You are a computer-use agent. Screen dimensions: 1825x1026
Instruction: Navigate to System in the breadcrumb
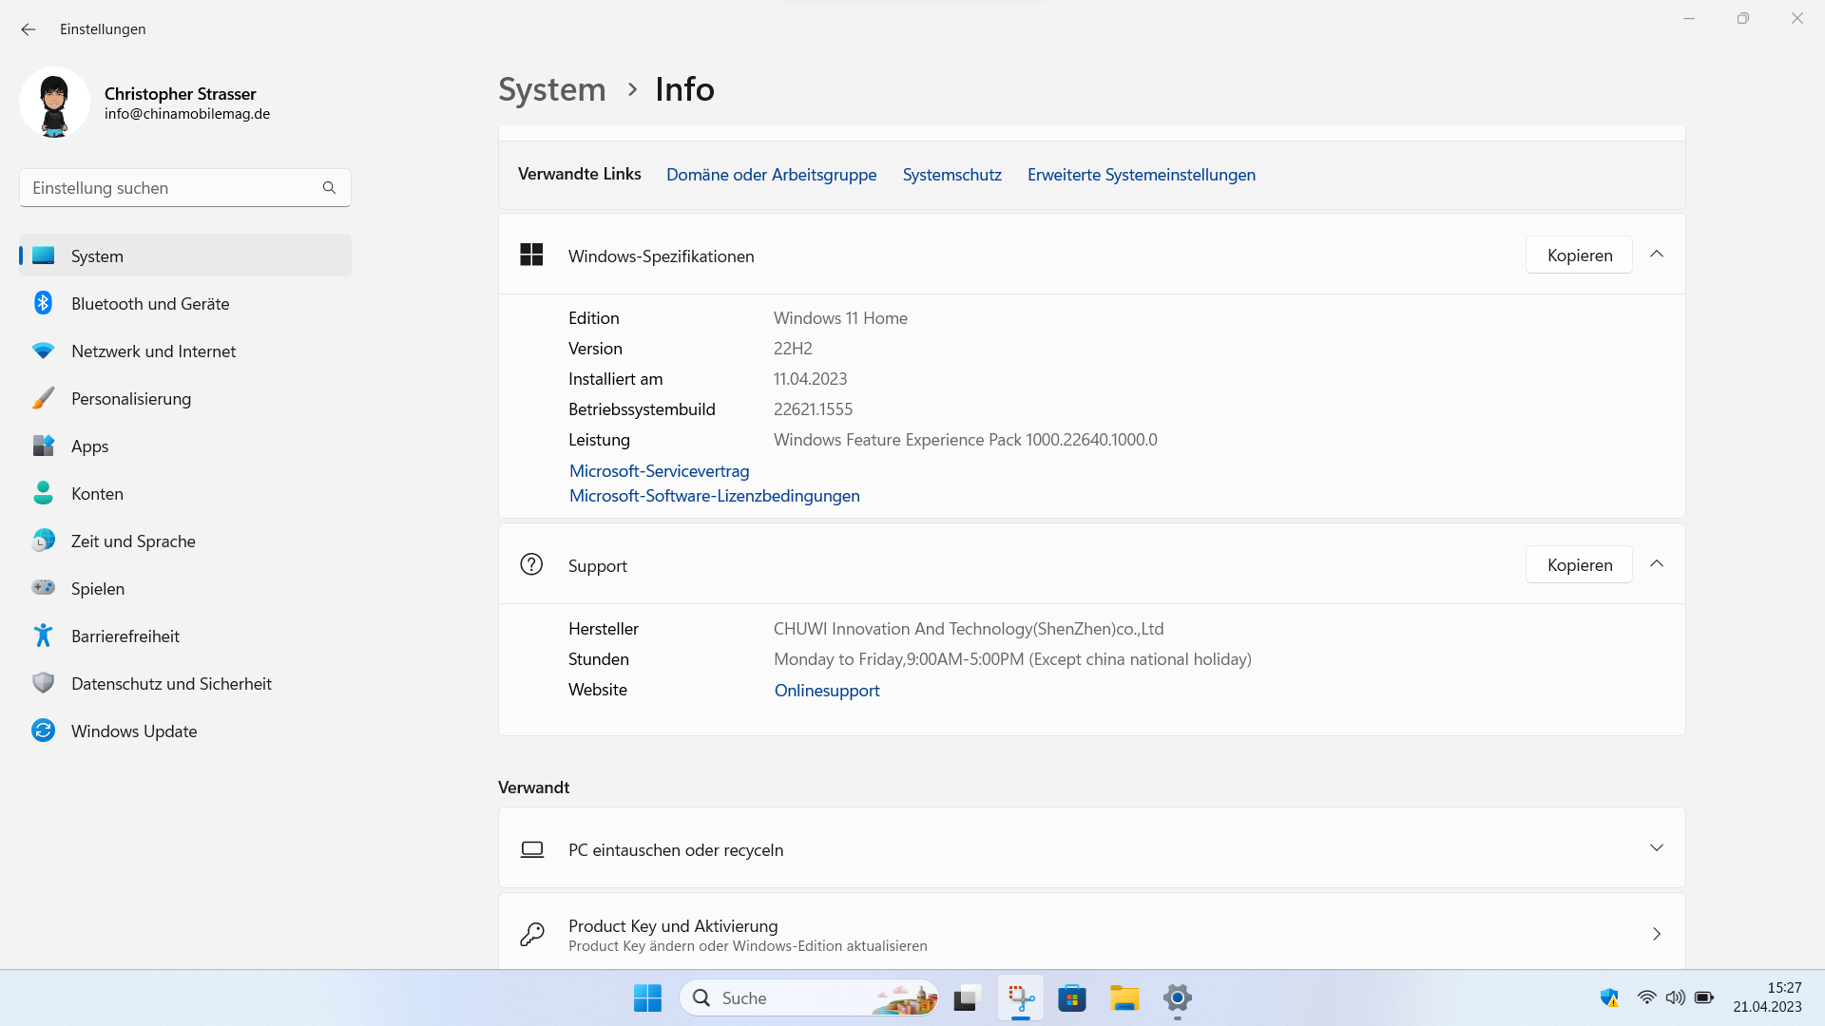552,89
